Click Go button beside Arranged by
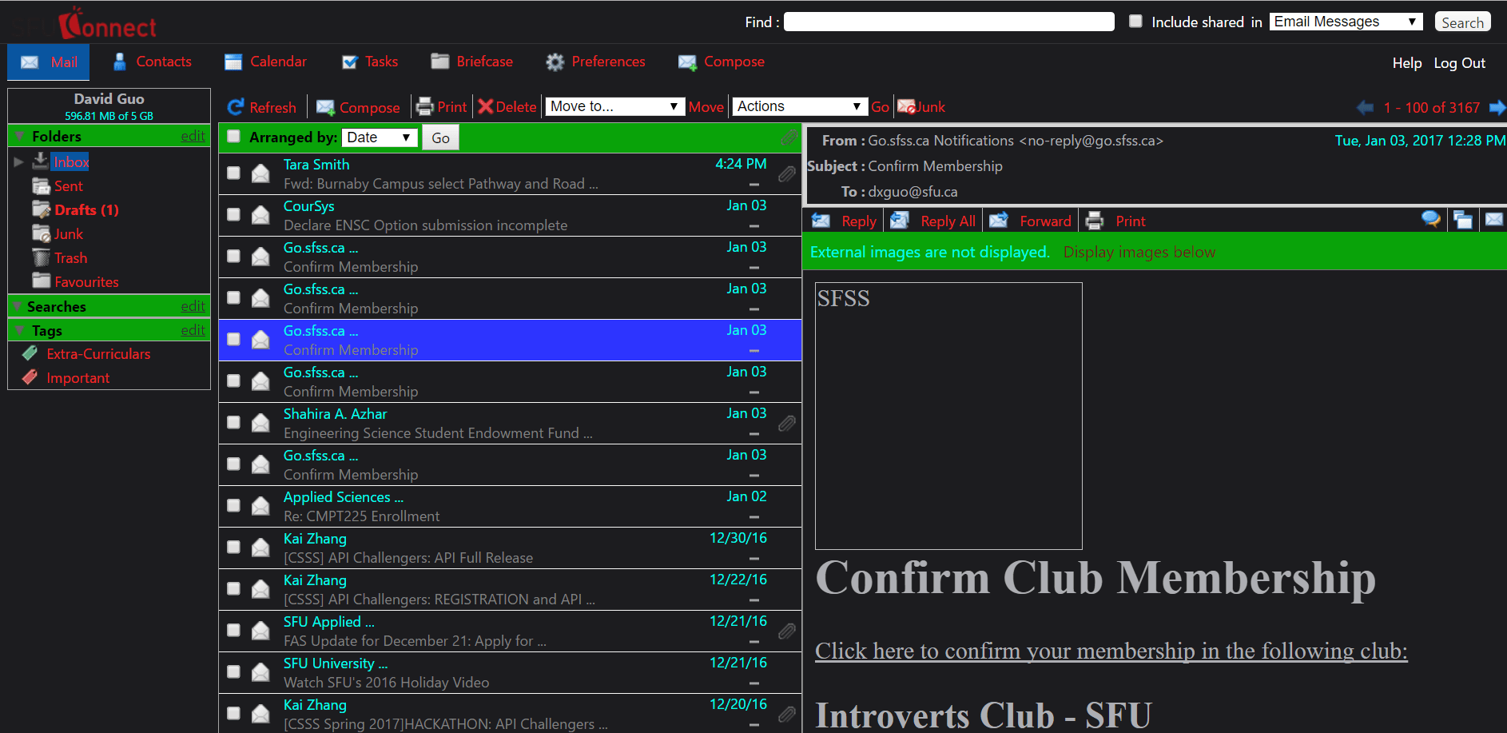 (440, 137)
